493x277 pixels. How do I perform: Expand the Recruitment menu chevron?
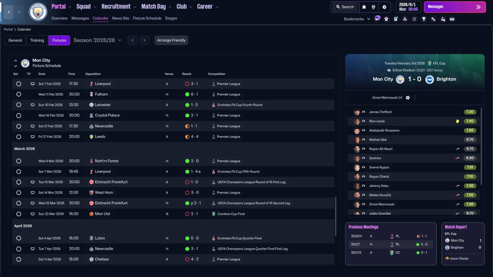click(x=134, y=7)
